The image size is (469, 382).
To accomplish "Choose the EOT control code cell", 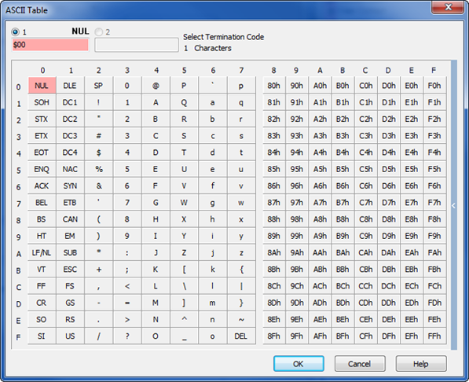I will [x=42, y=152].
